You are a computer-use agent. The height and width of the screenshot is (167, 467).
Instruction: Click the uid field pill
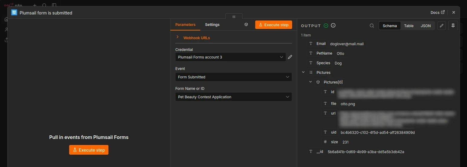pyautogui.click(x=330, y=132)
